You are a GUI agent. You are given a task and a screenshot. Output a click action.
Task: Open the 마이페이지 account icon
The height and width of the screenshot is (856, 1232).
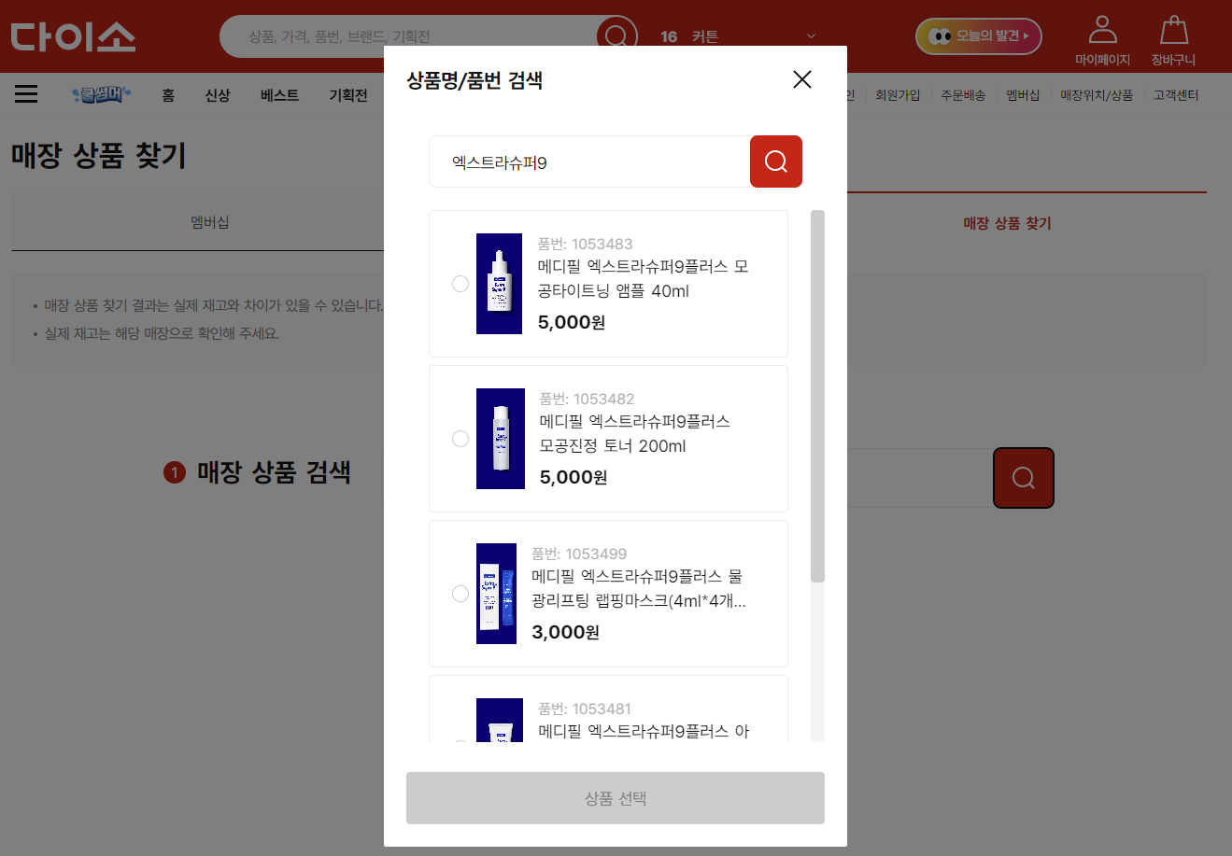tap(1102, 40)
